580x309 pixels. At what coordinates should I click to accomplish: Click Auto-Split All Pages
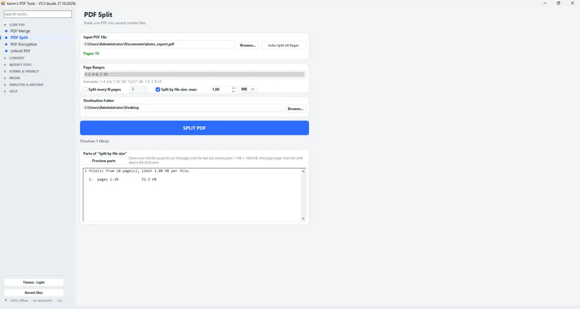pos(283,45)
